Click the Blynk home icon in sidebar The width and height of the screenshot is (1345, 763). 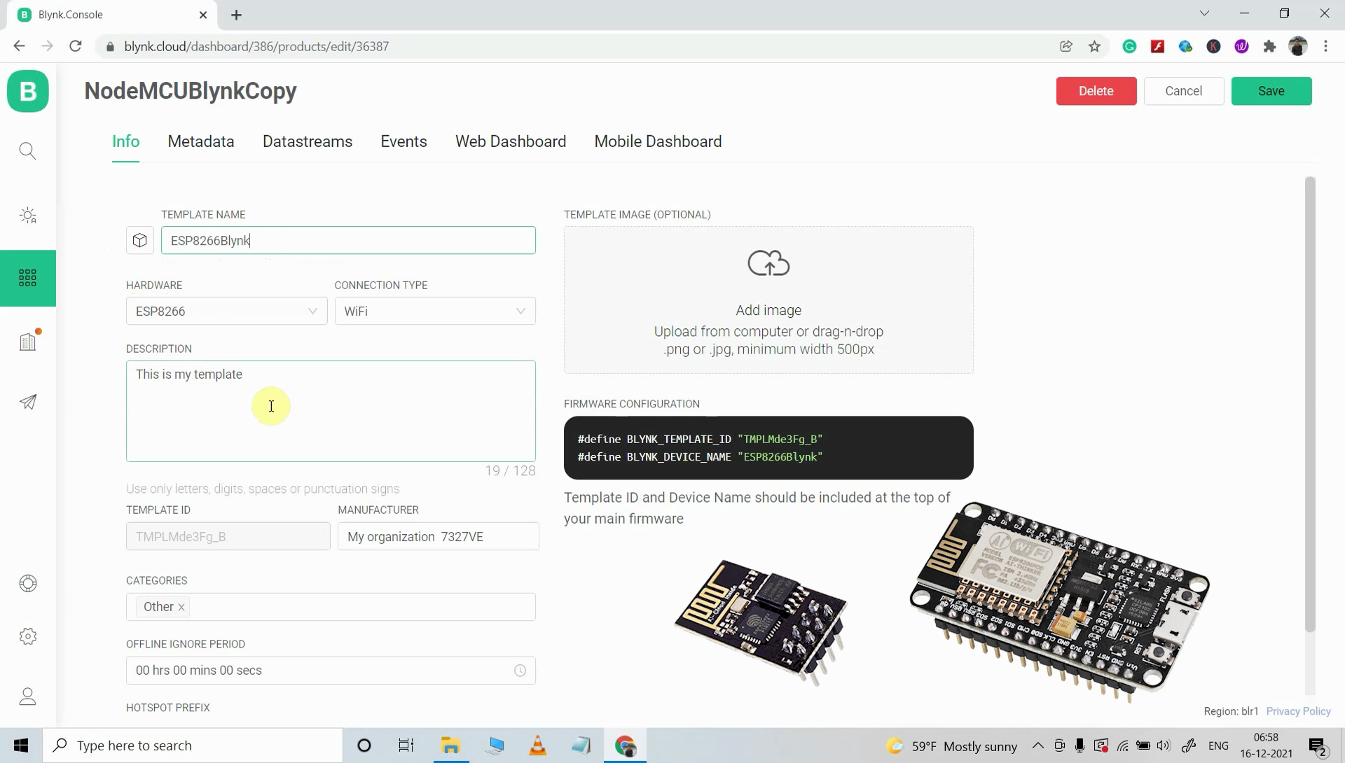28,90
